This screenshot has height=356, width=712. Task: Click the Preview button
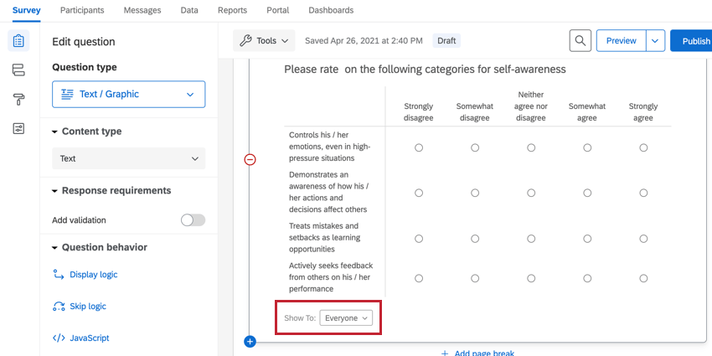pyautogui.click(x=621, y=40)
